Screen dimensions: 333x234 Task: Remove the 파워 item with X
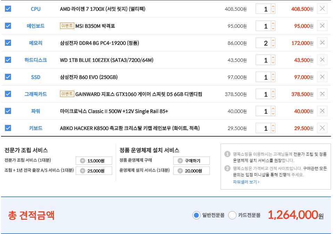click(x=322, y=111)
